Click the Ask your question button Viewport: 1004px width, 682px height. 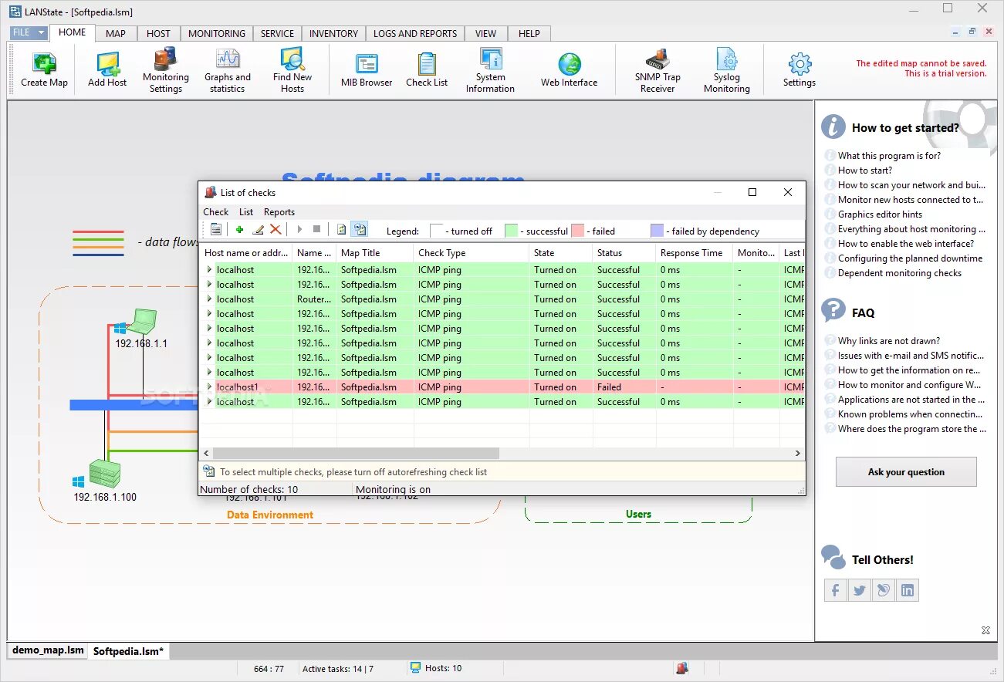coord(906,471)
